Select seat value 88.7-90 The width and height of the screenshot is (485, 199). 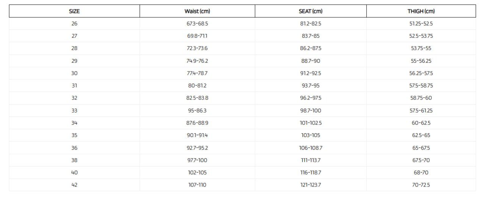[x=311, y=61]
